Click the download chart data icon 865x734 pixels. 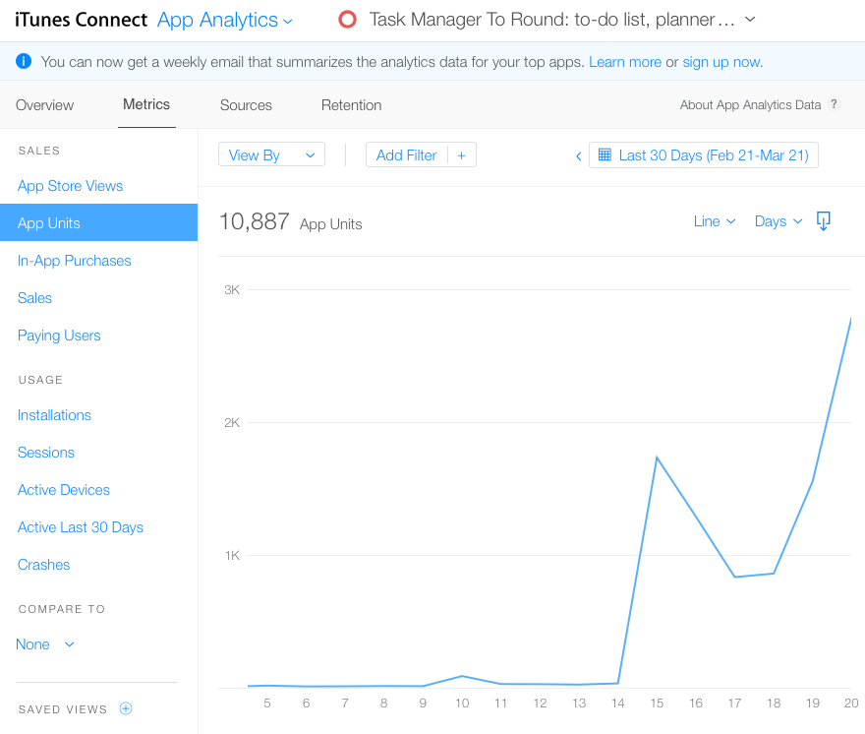pyautogui.click(x=823, y=221)
